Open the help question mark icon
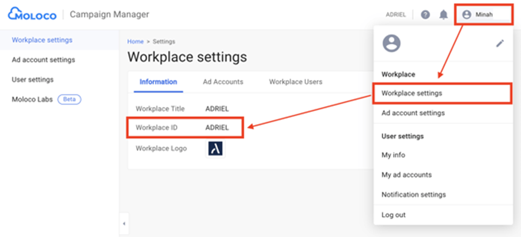This screenshot has width=521, height=237. (425, 14)
